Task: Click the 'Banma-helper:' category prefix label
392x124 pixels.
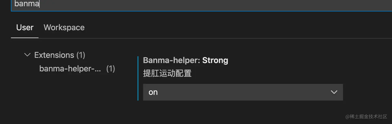Action: coord(172,60)
